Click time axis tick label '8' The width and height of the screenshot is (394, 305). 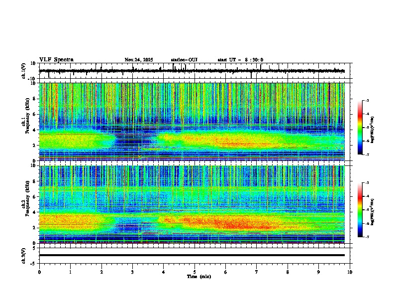pos(288,272)
